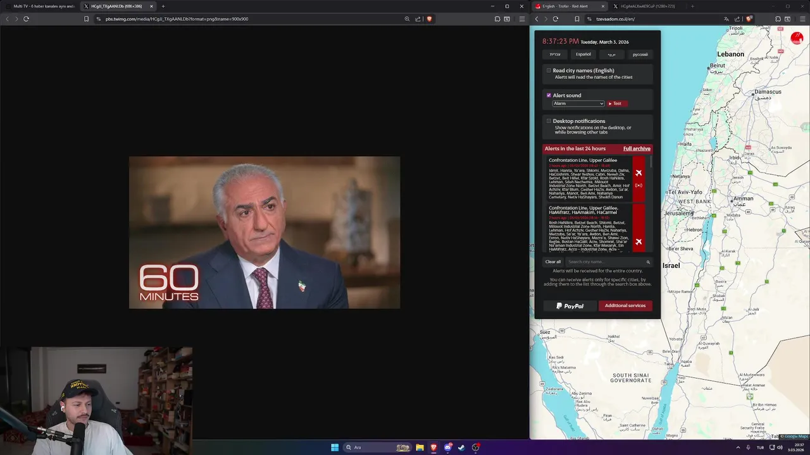The height and width of the screenshot is (455, 810).
Task: Open a new tab in the right browser
Action: pos(692,6)
